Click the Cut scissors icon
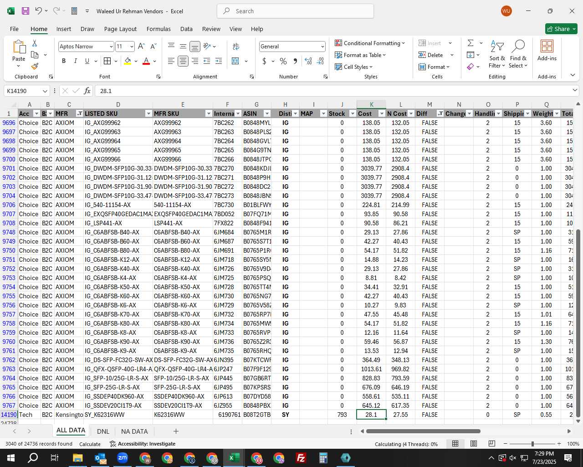 click(35, 43)
